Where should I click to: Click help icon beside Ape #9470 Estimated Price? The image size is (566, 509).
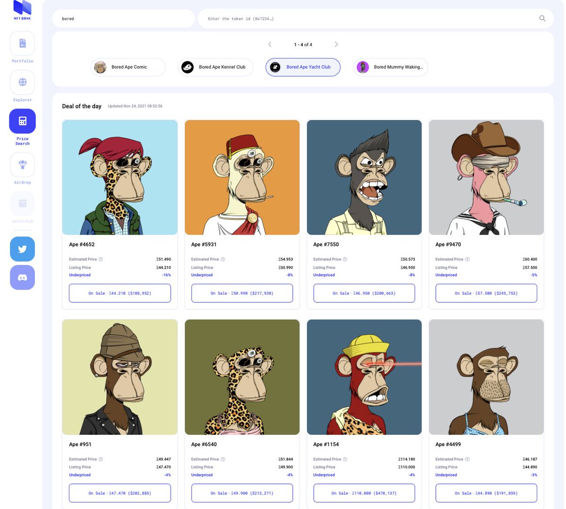pos(467,259)
